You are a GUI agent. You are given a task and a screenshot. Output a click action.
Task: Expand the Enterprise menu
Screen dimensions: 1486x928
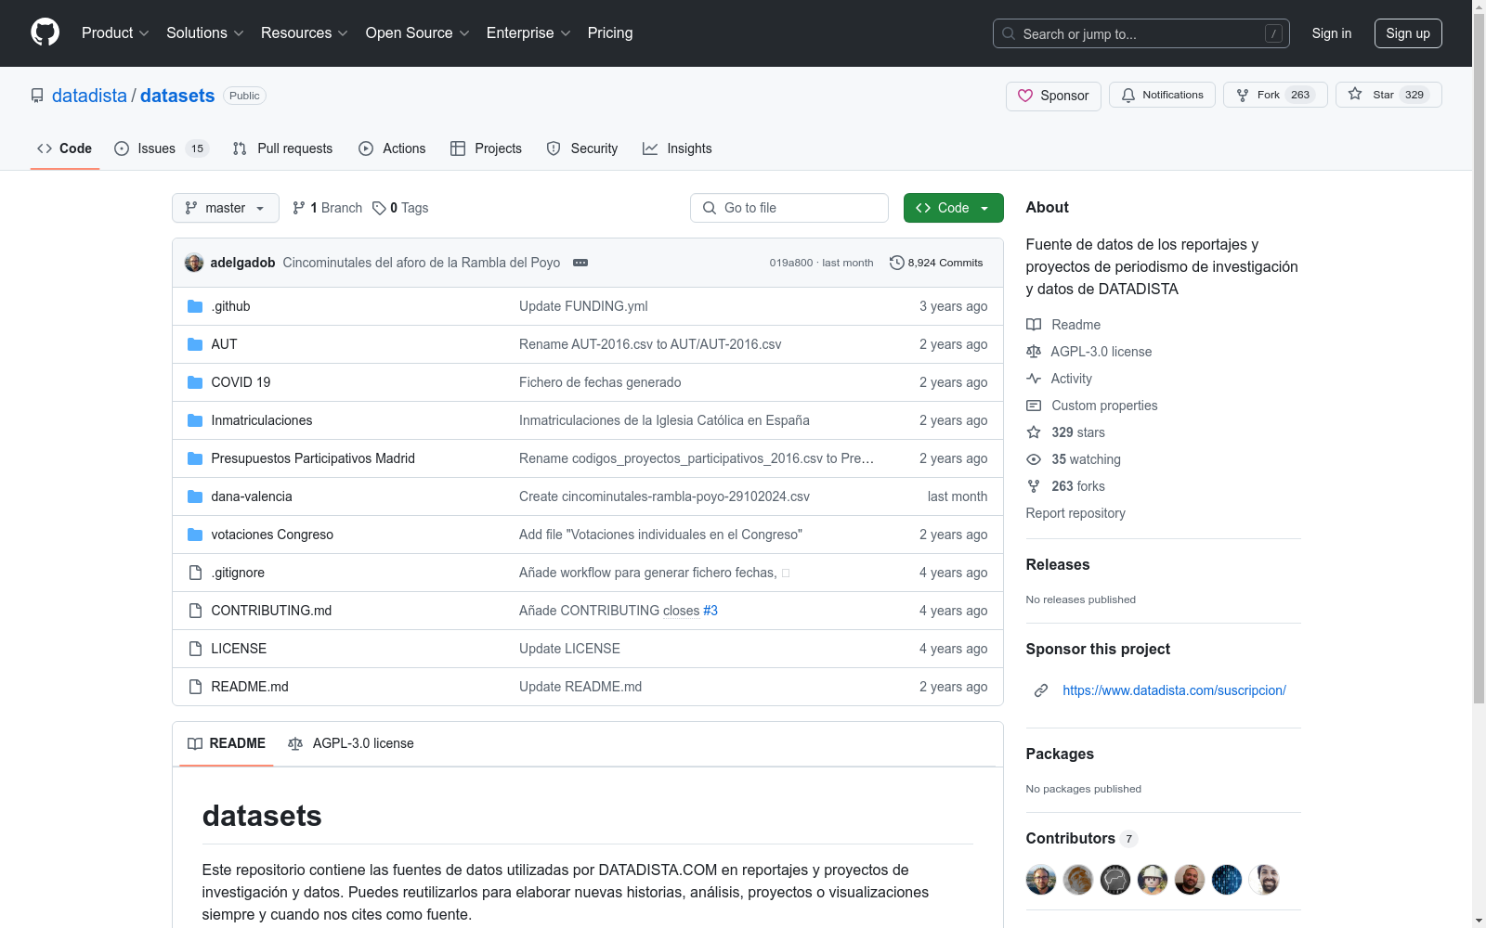528,32
